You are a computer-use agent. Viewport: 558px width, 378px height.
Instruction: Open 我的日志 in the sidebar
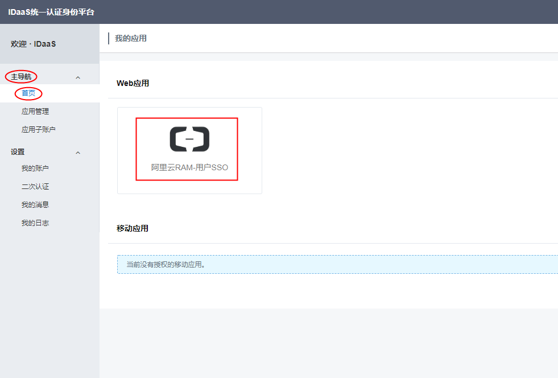click(x=35, y=223)
